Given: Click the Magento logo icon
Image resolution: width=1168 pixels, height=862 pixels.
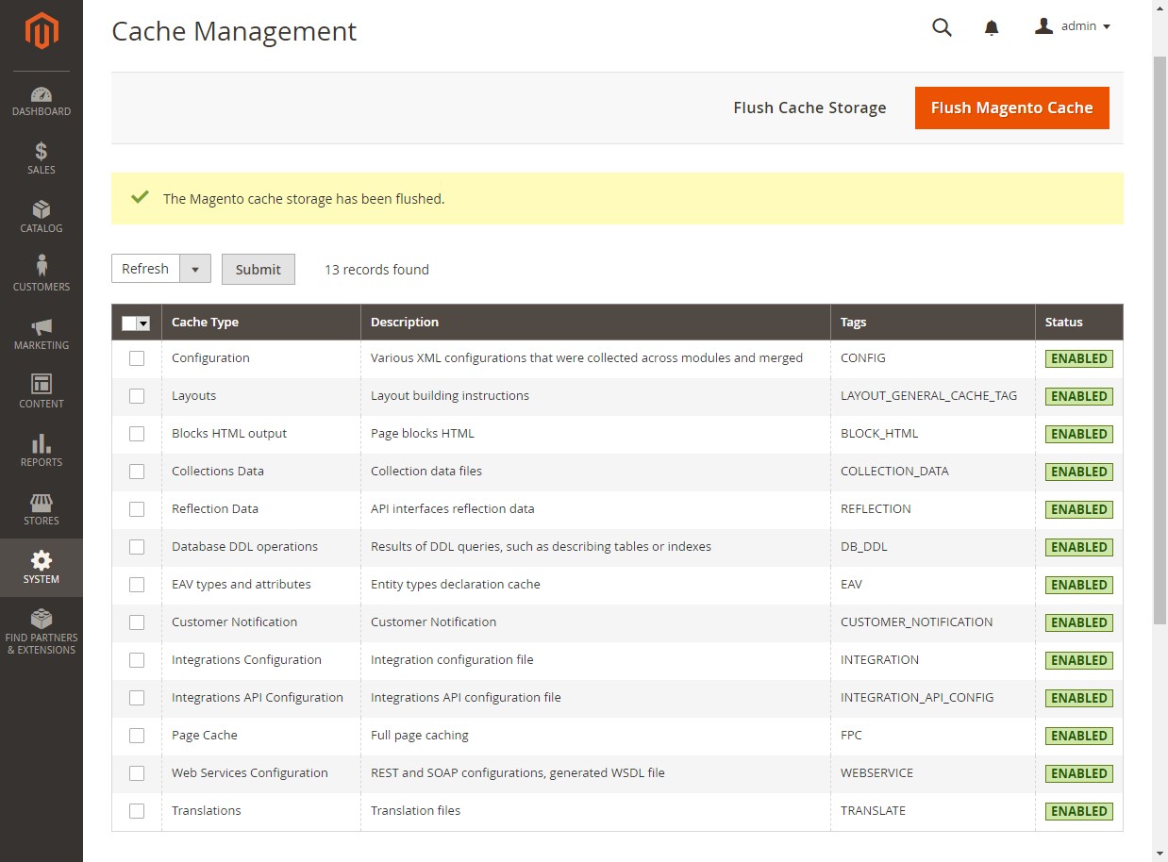Looking at the screenshot, I should [x=42, y=31].
